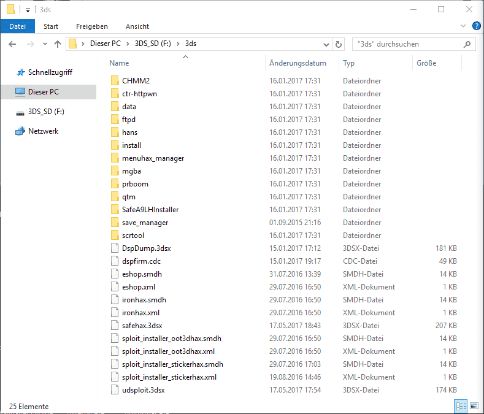Open the Start ribbon tab
The height and width of the screenshot is (414, 484).
[x=51, y=26]
